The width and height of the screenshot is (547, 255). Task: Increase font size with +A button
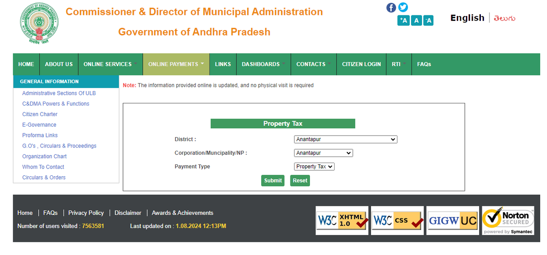[403, 20]
